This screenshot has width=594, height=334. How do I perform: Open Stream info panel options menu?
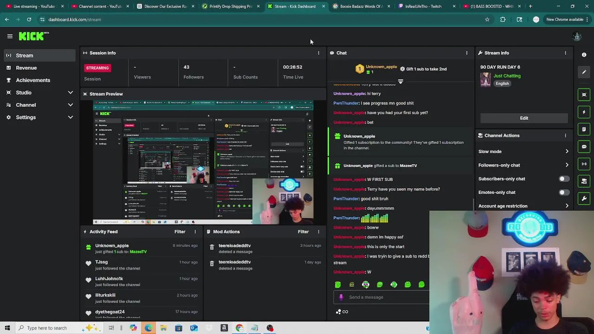pyautogui.click(x=565, y=53)
